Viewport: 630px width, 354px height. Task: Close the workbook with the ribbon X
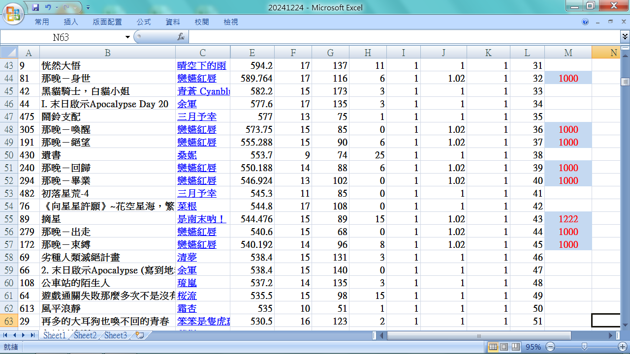623,22
